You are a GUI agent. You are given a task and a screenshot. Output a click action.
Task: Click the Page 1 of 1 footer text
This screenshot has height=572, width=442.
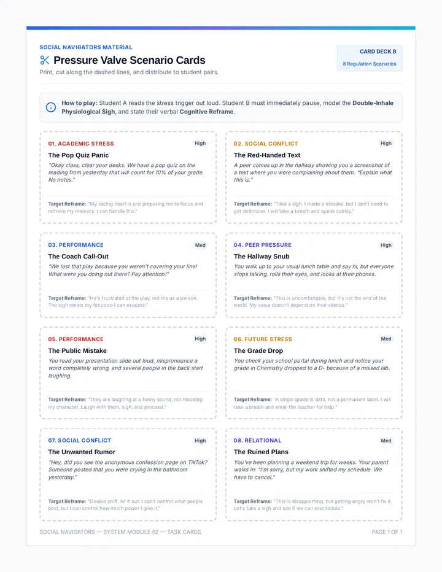point(387,532)
